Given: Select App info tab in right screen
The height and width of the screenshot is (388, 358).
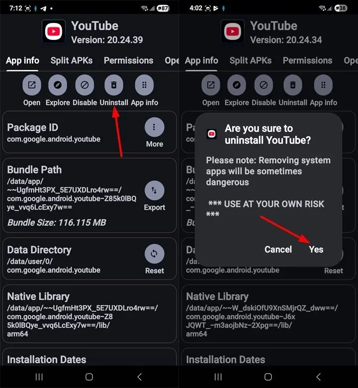Looking at the screenshot, I should click(x=201, y=61).
